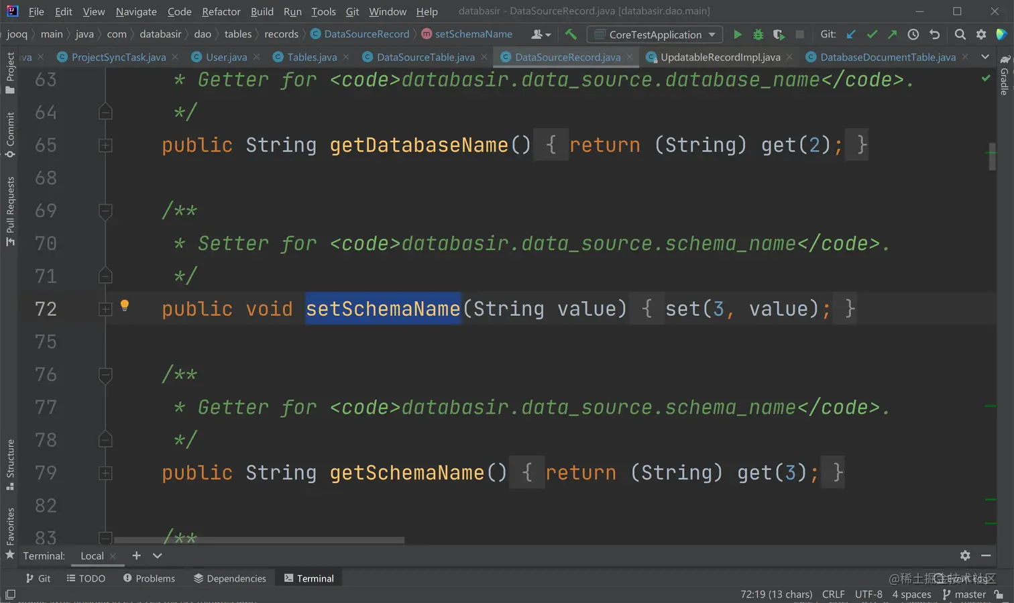Open the user account dropdown in toolbar
The height and width of the screenshot is (603, 1014).
tap(541, 34)
